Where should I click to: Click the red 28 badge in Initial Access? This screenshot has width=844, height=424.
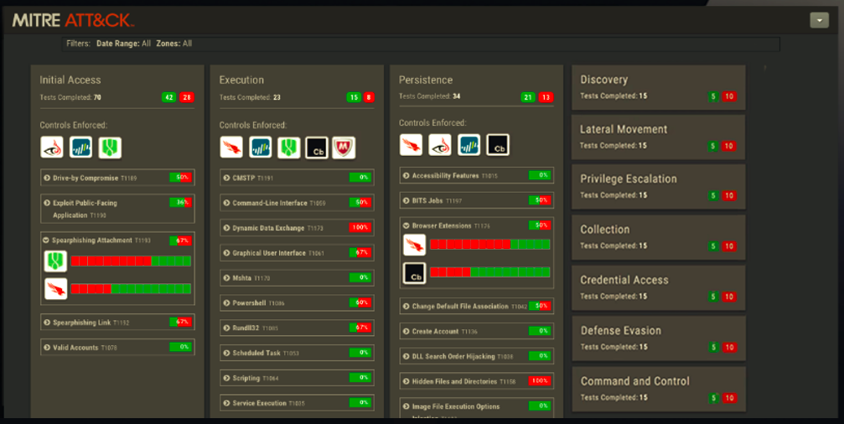coord(187,97)
